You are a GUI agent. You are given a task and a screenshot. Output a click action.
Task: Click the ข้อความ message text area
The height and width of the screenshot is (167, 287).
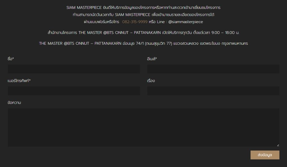pos(143,127)
